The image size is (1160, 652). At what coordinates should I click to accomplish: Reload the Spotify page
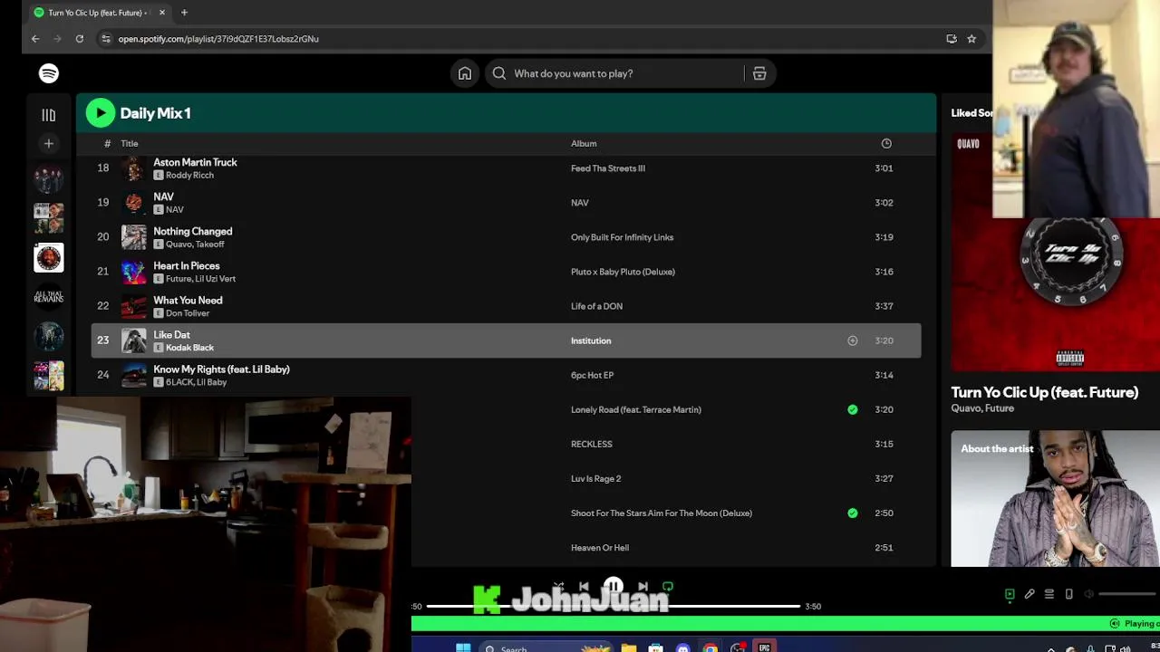tap(80, 39)
